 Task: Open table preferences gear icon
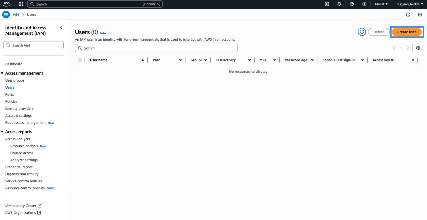click(x=418, y=48)
